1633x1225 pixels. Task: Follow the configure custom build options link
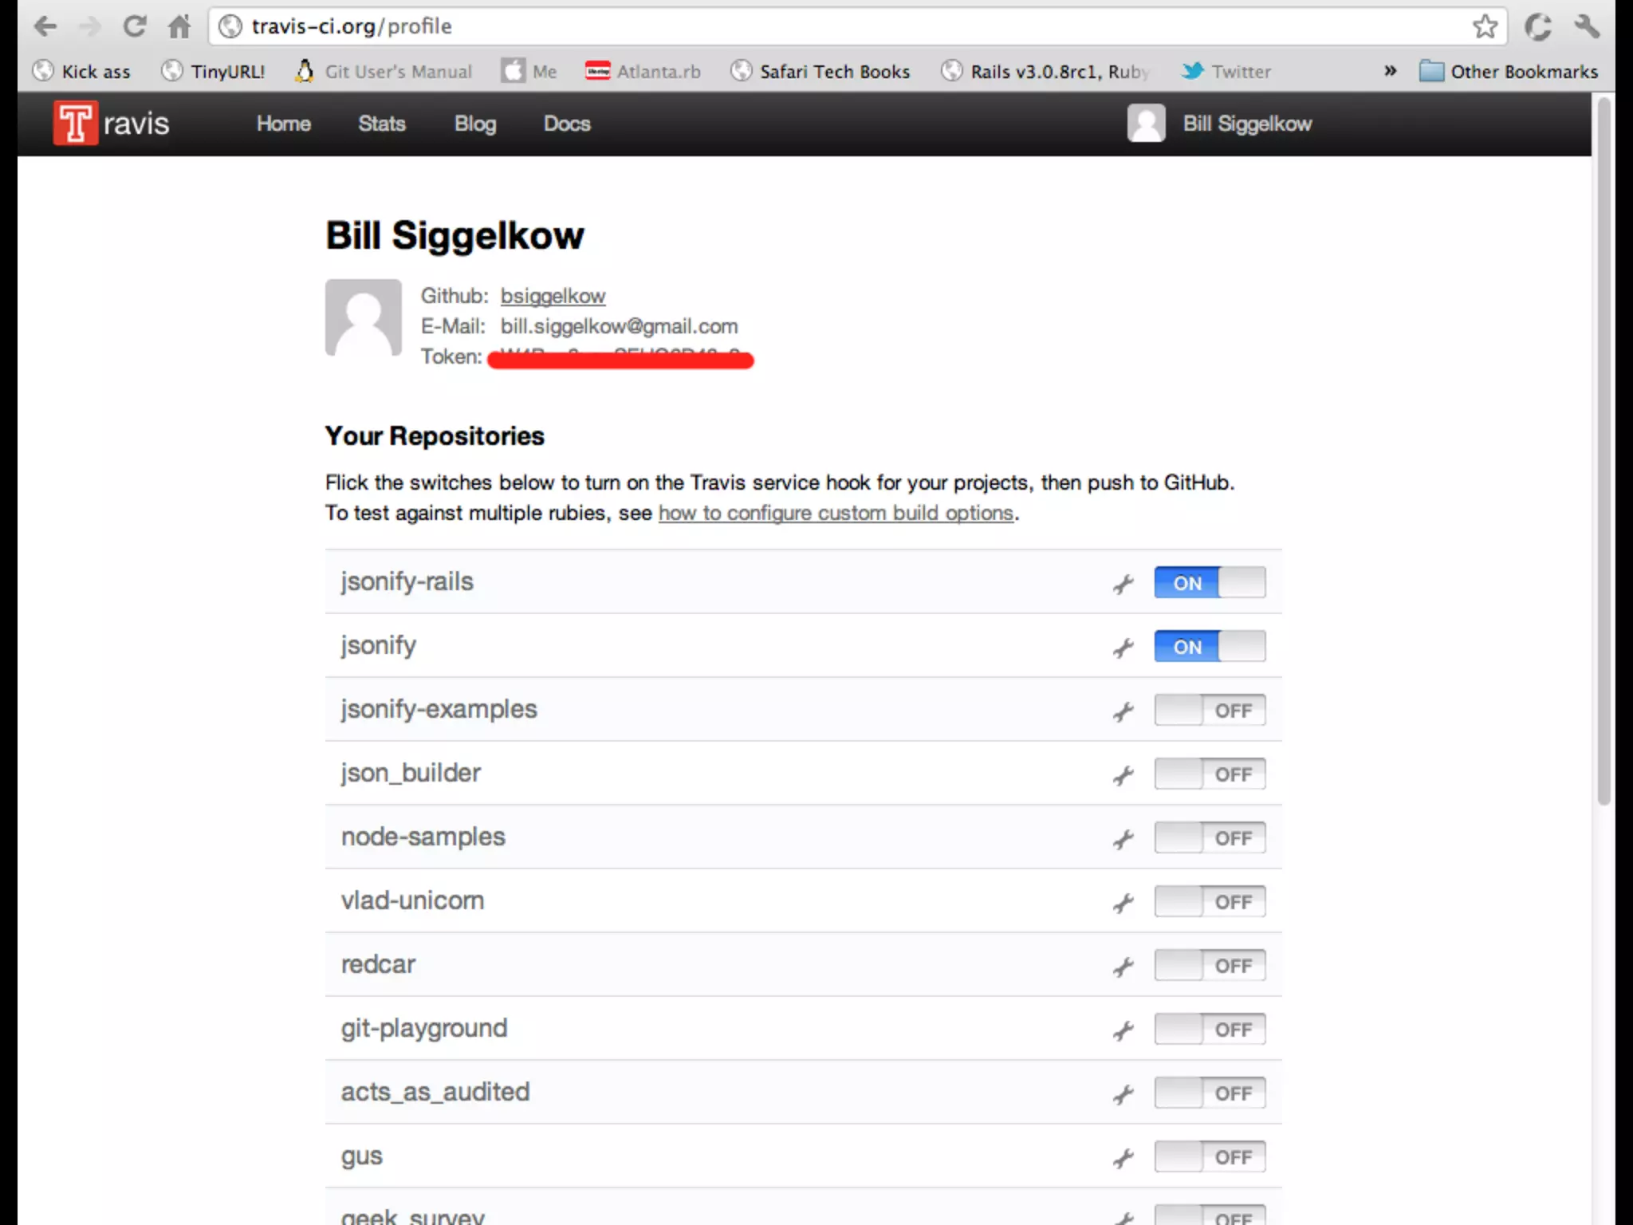(836, 513)
